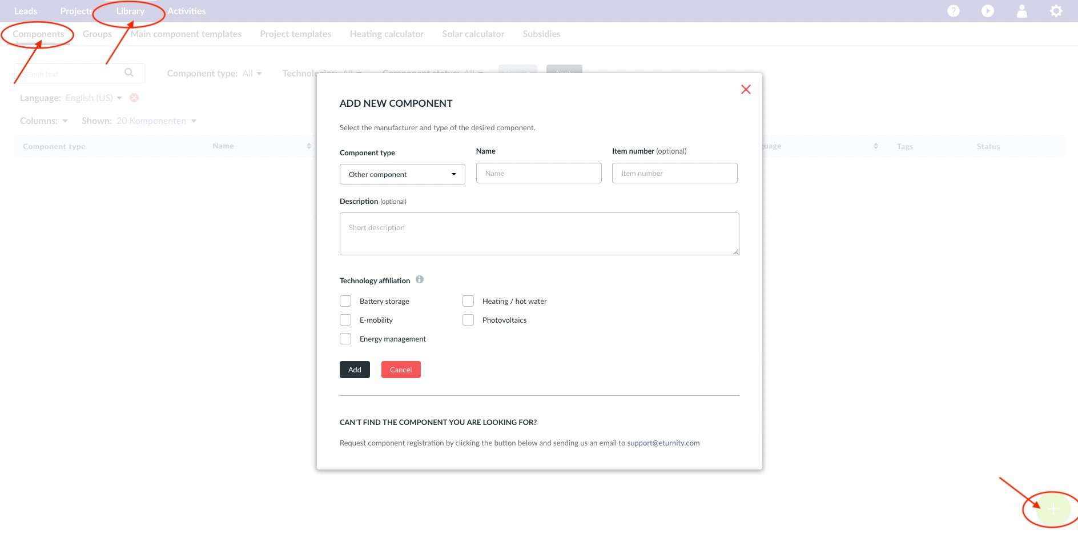The height and width of the screenshot is (534, 1078).
Task: Click the search magnifier icon
Action: click(x=129, y=73)
